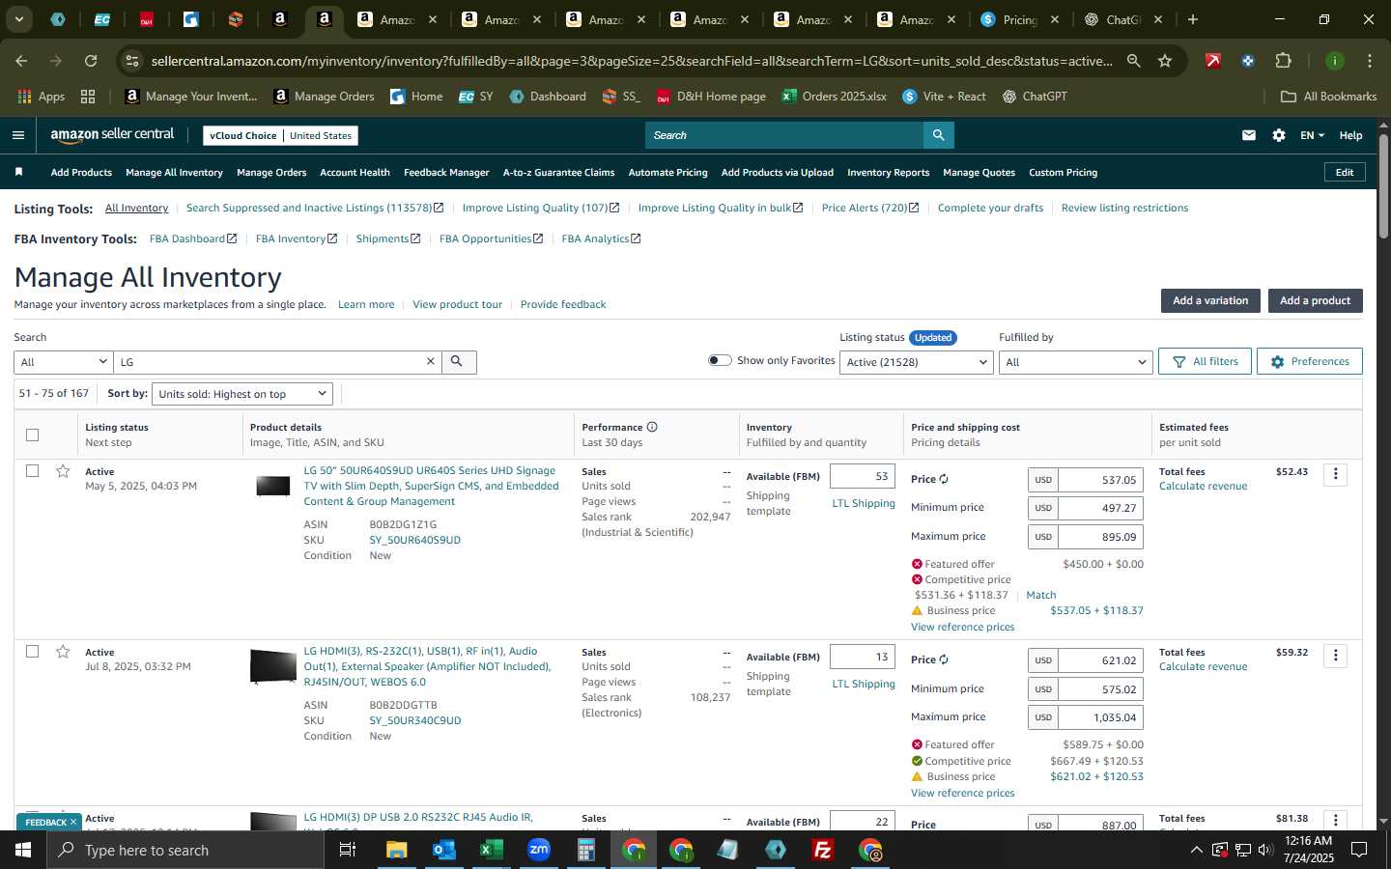Viewport: 1391px width, 869px height.
Task: Open the search field All dropdown
Action: (64, 362)
